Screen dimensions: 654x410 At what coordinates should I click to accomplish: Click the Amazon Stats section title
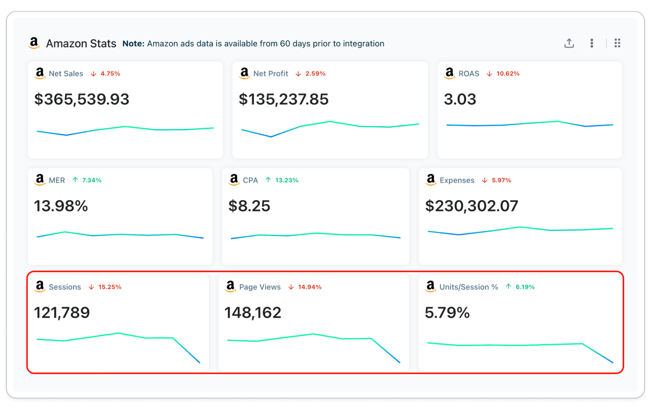point(81,43)
